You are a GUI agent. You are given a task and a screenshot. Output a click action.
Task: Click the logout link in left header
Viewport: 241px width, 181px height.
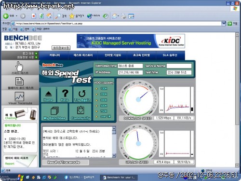click(x=30, y=54)
